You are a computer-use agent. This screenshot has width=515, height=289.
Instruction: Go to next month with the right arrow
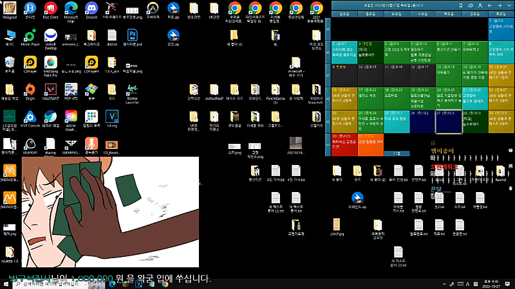click(501, 5)
